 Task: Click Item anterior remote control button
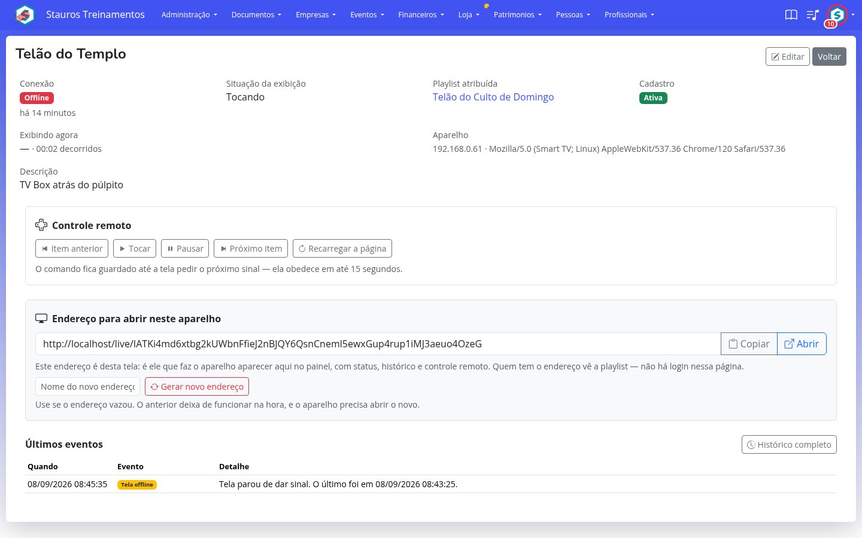point(72,249)
